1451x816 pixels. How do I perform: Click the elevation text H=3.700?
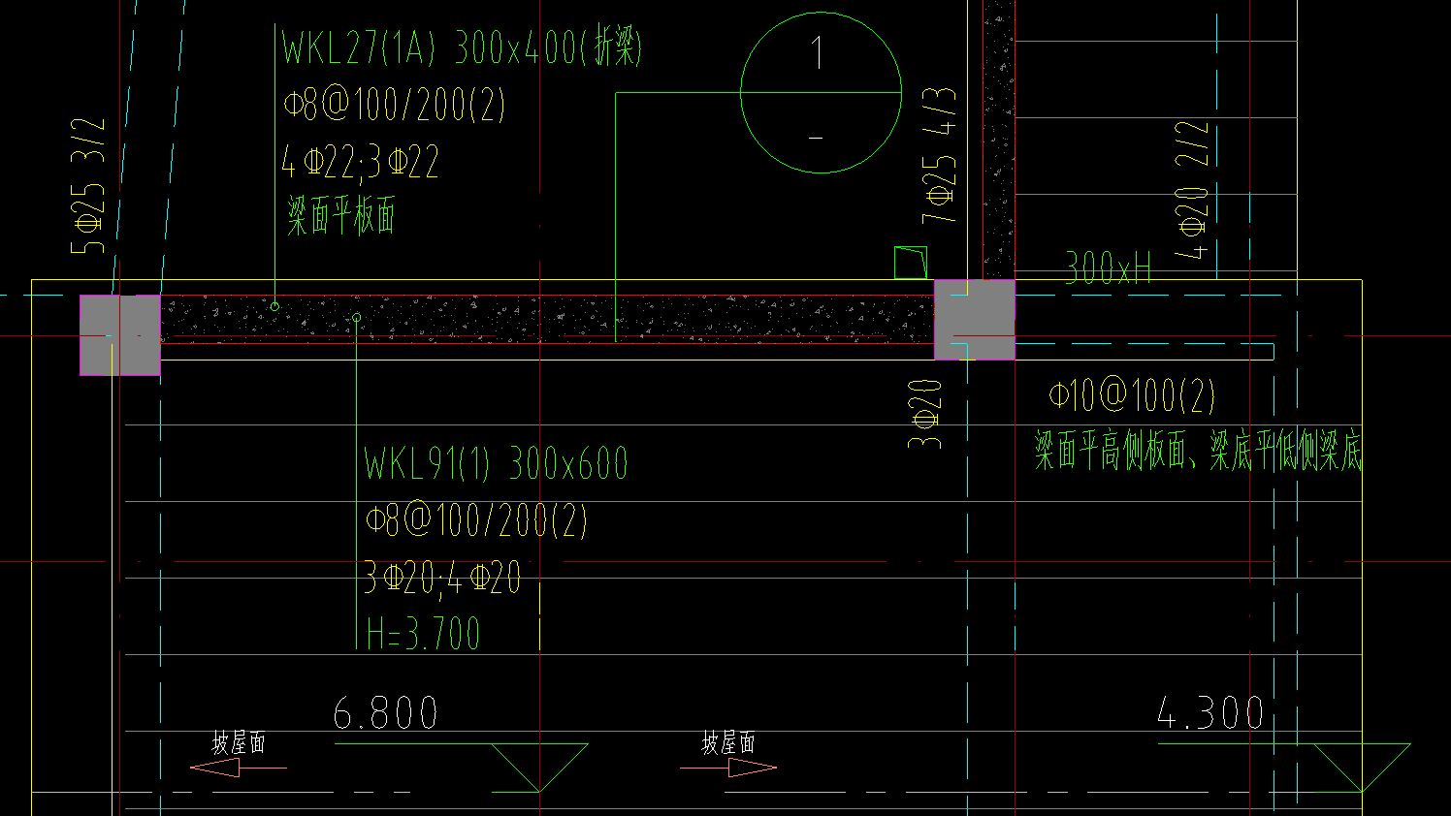click(424, 635)
